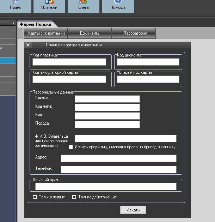
Task: Open the Лаборатория tab
Action: [x=134, y=33]
